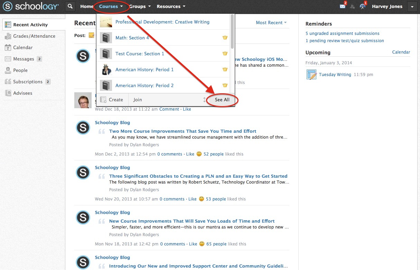Click the Schoology logo

click(31, 7)
